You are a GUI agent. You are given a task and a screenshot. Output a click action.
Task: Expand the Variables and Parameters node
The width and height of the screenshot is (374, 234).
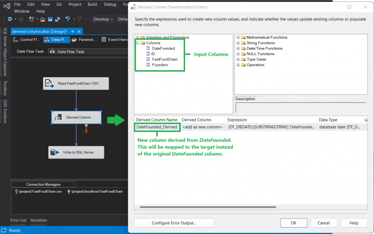click(x=138, y=37)
